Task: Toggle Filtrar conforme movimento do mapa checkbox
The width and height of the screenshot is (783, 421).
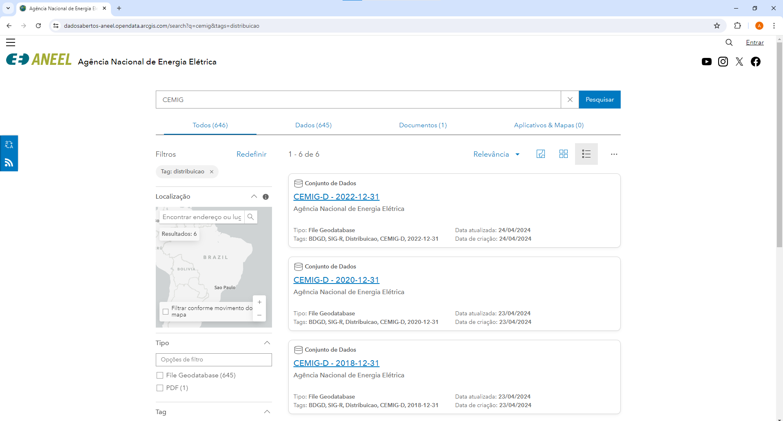Action: (x=166, y=312)
